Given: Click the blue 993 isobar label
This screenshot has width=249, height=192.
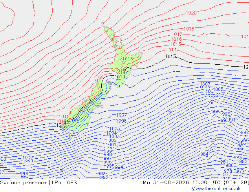Looking at the screenshot, I should (x=101, y=174).
